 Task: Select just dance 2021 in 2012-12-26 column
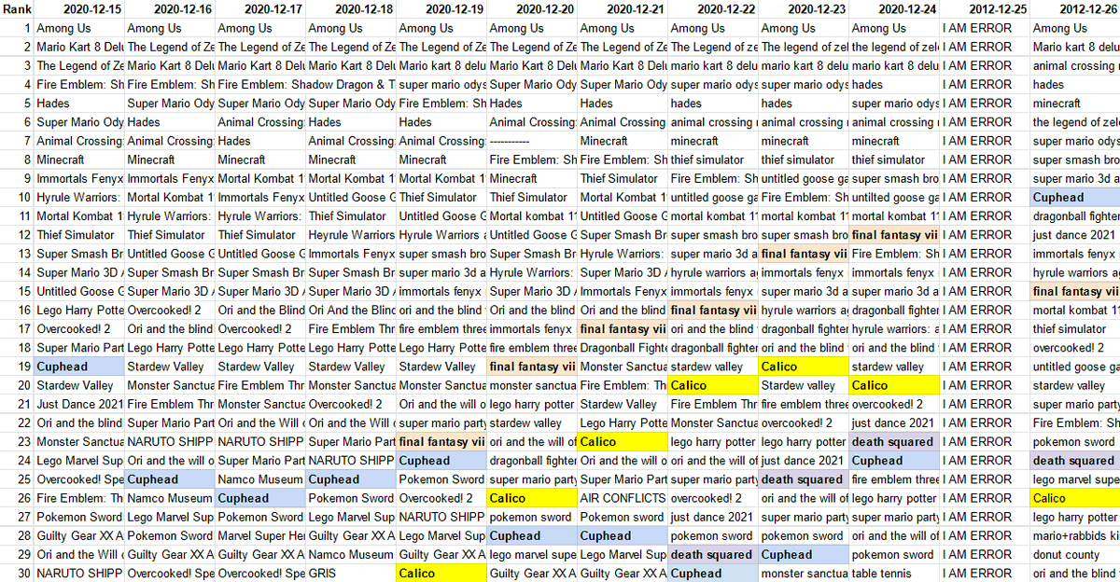[1075, 235]
